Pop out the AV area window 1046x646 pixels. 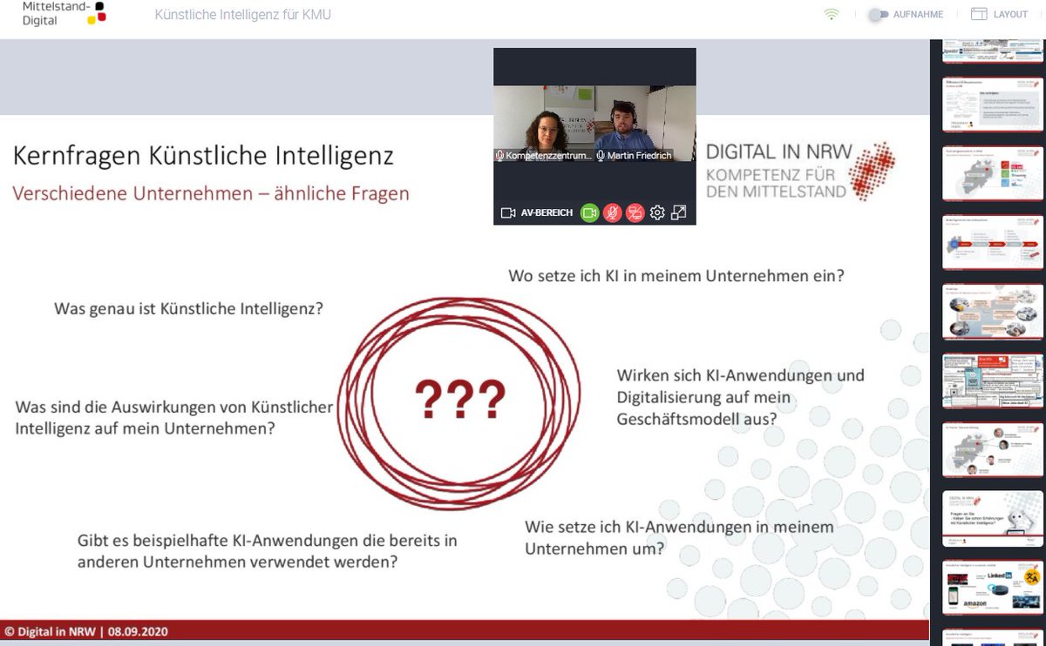click(x=679, y=212)
